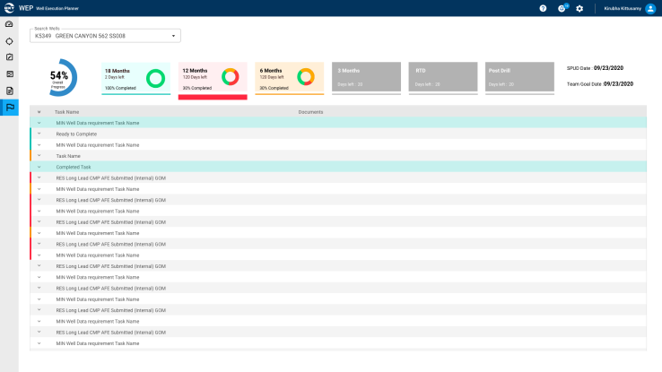Open the checklist card icon in sidebar
Image resolution: width=662 pixels, height=372 pixels.
pos(9,74)
